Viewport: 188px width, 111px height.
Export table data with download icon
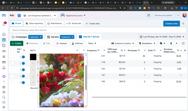click(x=171, y=43)
